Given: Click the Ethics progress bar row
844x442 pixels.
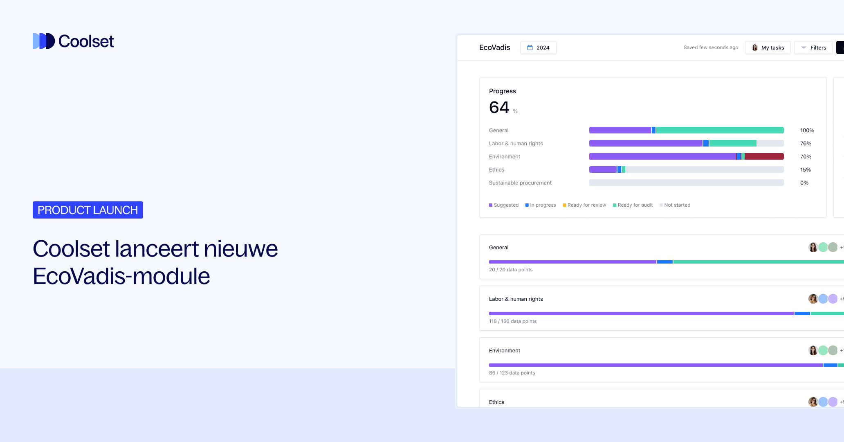Looking at the screenshot, I should [686, 169].
